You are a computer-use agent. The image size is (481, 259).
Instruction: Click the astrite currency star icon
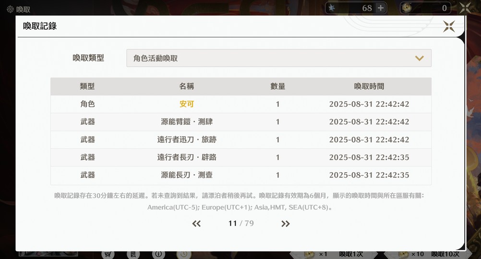[x=332, y=8]
